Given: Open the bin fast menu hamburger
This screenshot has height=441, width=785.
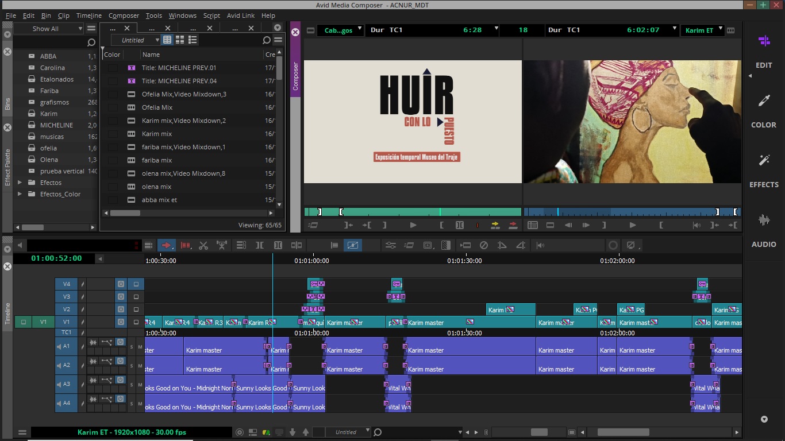Looking at the screenshot, I should (x=278, y=40).
